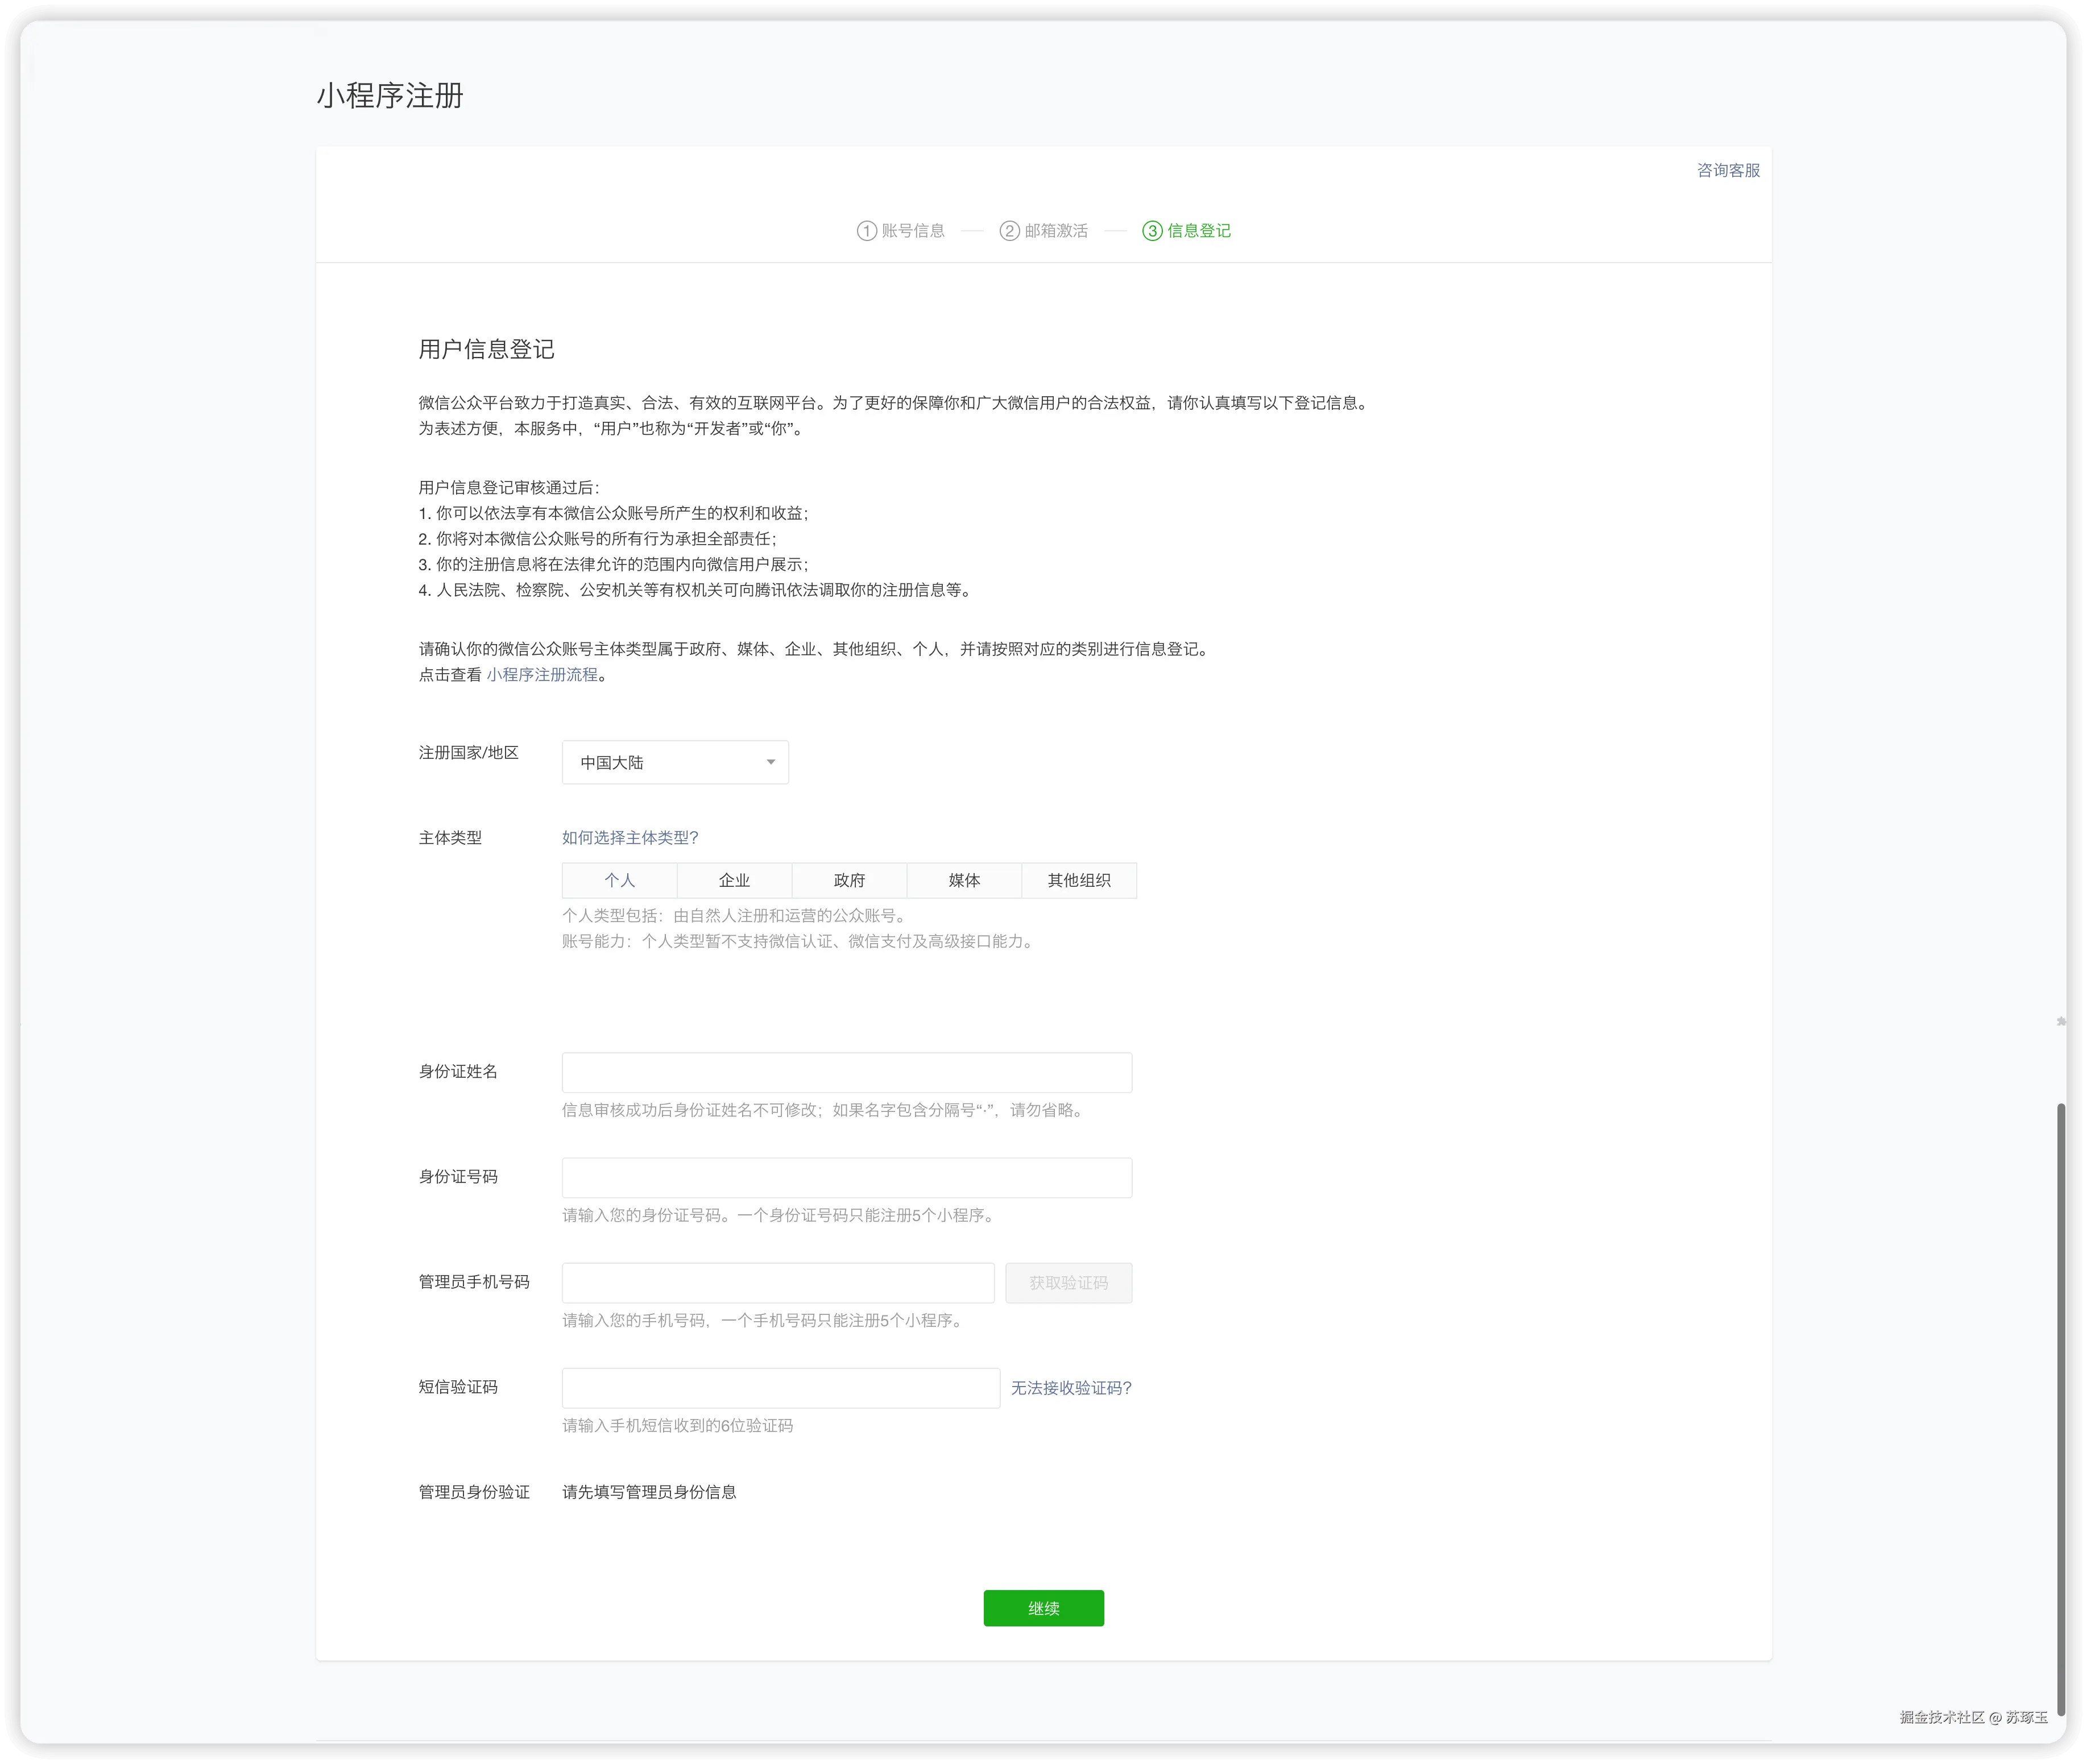
Task: Click the 管理员手机号码 input field
Action: [777, 1283]
